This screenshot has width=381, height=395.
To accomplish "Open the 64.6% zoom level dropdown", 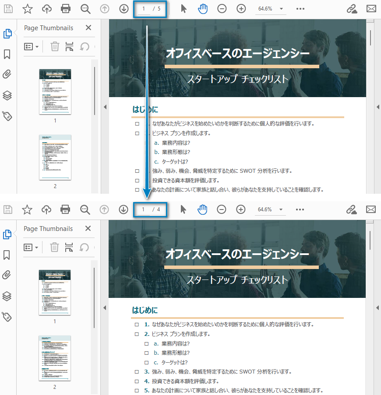I will pos(271,8).
